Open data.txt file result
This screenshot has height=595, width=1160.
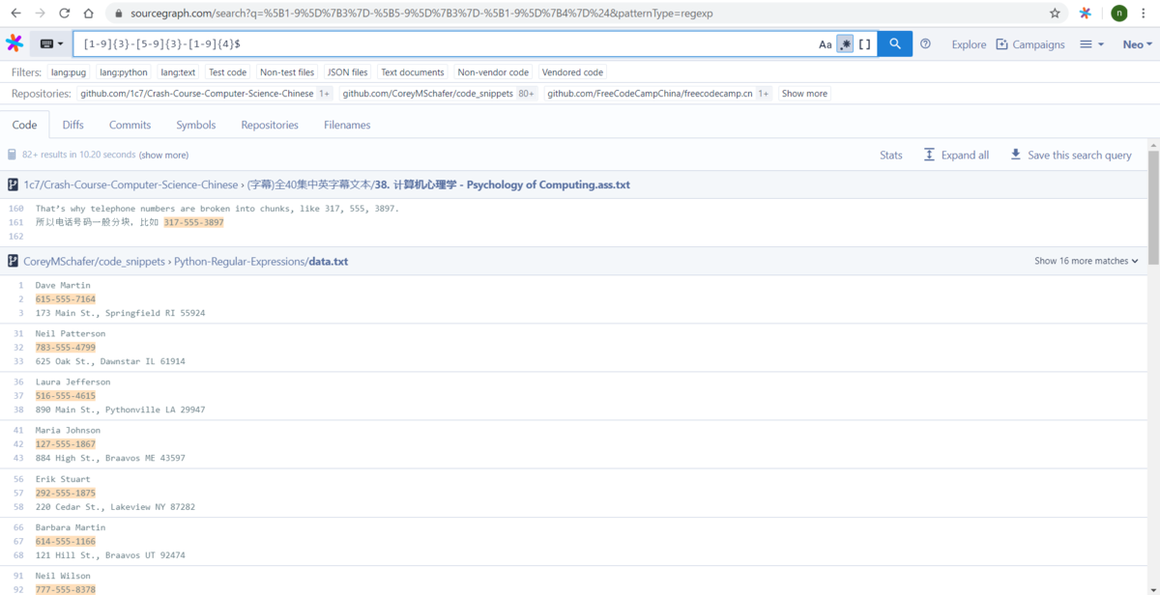[328, 261]
